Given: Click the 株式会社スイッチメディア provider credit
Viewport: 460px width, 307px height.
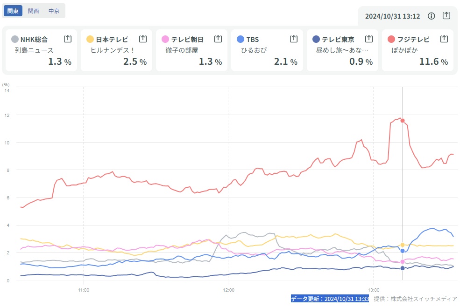Looking at the screenshot, I should [x=421, y=299].
